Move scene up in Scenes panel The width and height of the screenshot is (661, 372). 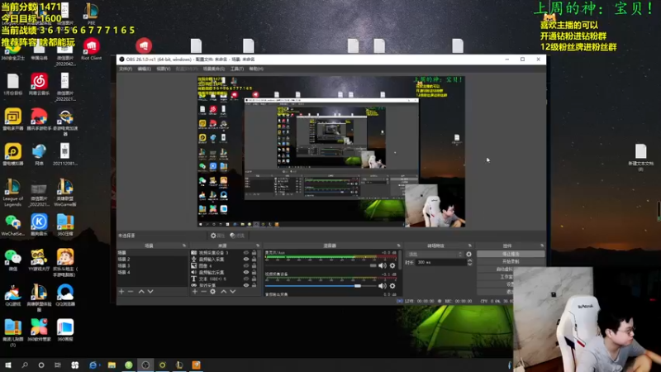coord(141,292)
